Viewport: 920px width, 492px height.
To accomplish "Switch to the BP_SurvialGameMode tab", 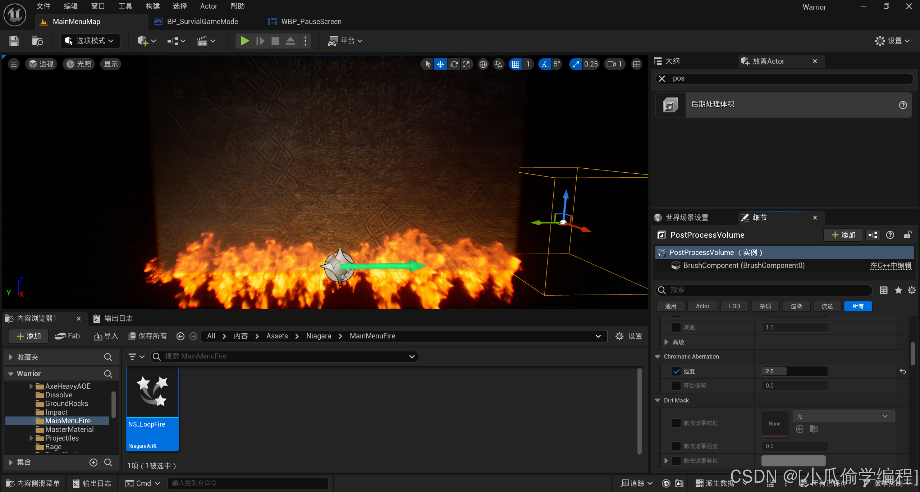I will click(x=202, y=22).
